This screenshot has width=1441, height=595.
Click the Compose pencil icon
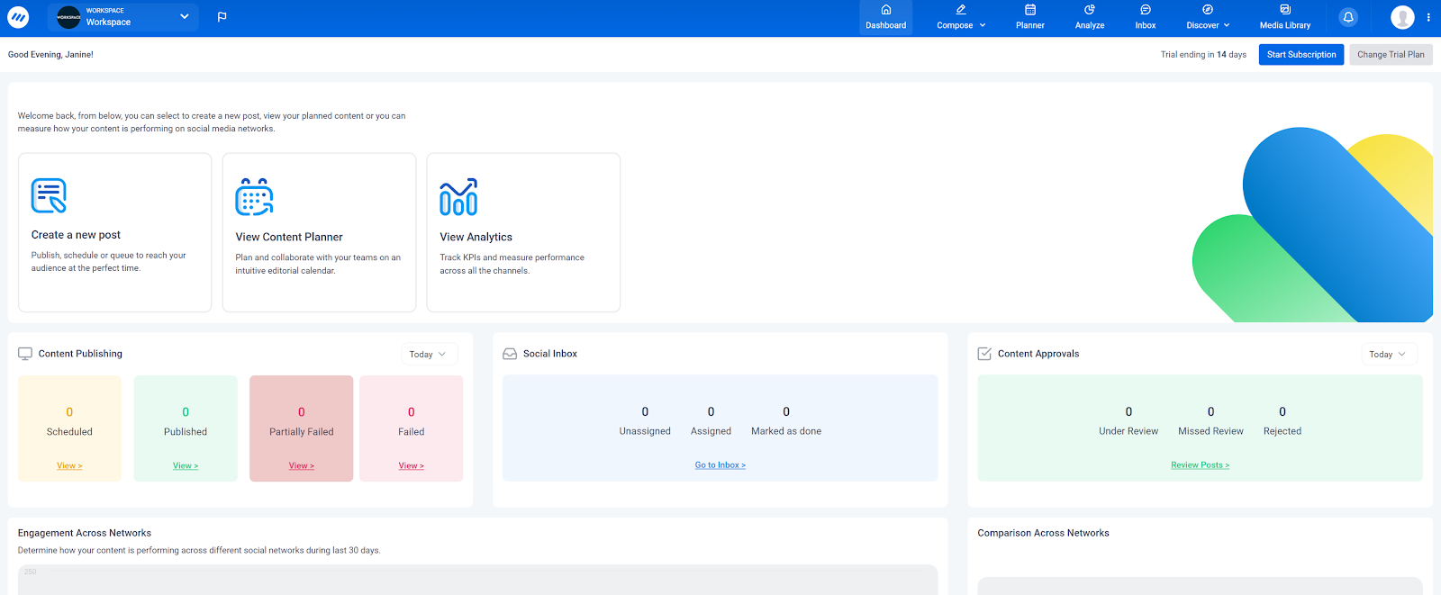(x=961, y=10)
